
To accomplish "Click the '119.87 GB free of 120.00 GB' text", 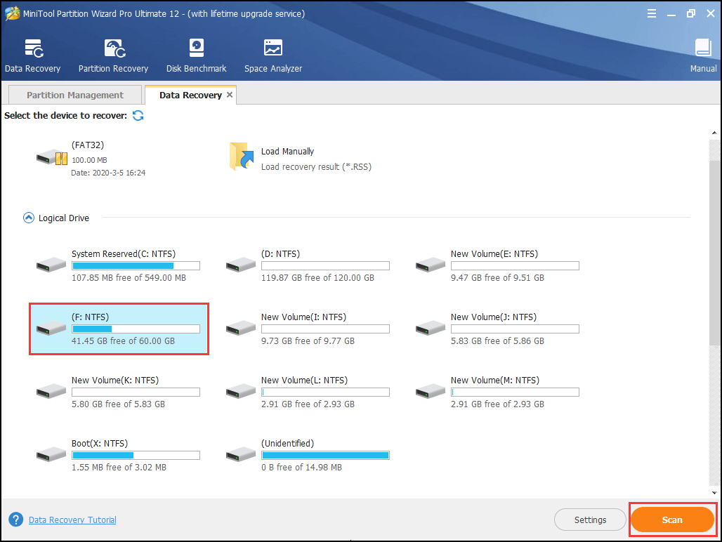I will pos(317,277).
